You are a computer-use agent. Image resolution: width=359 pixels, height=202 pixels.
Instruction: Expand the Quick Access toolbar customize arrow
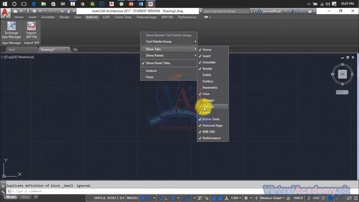(74, 11)
